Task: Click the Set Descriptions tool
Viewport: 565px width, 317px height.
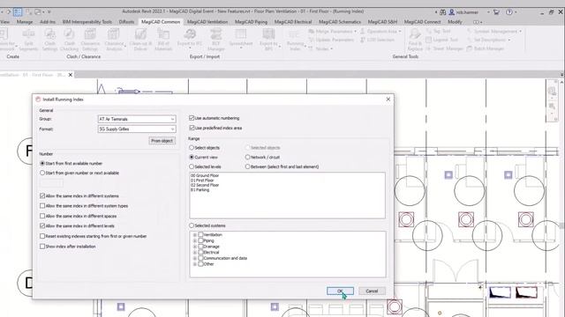Action: (x=488, y=40)
